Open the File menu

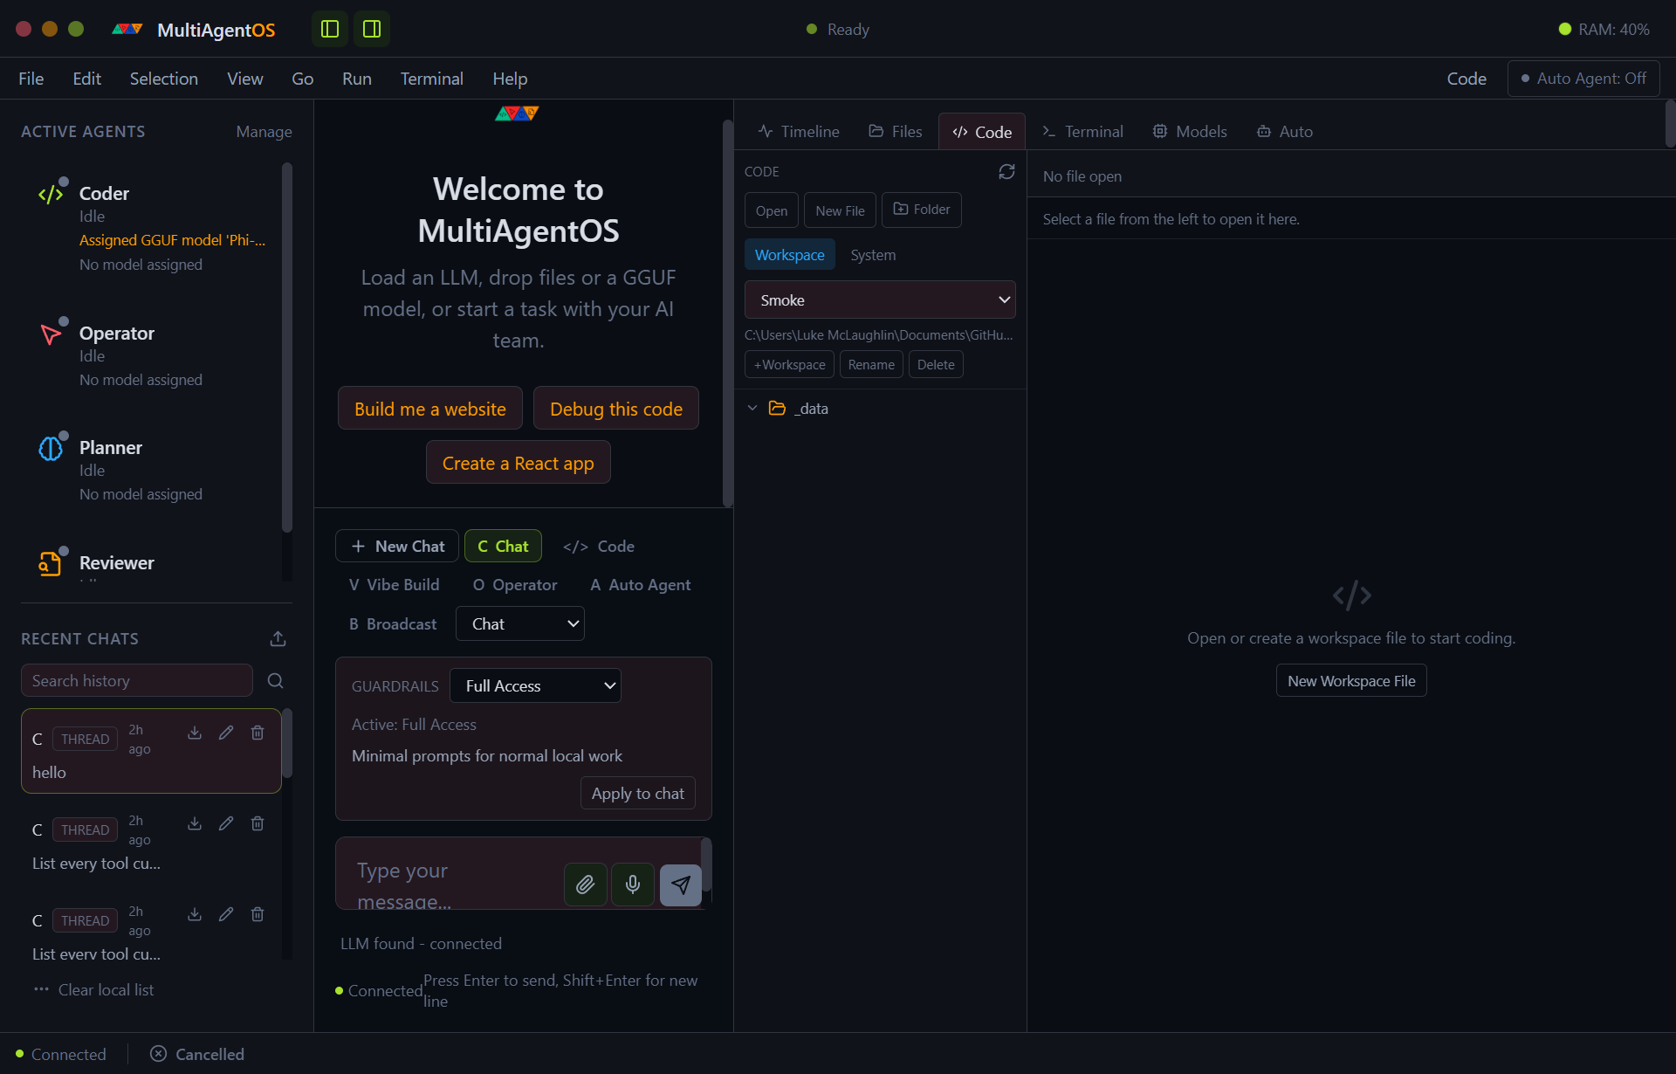point(31,79)
